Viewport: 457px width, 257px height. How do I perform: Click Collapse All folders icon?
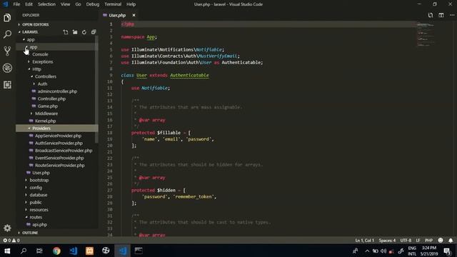94,32
